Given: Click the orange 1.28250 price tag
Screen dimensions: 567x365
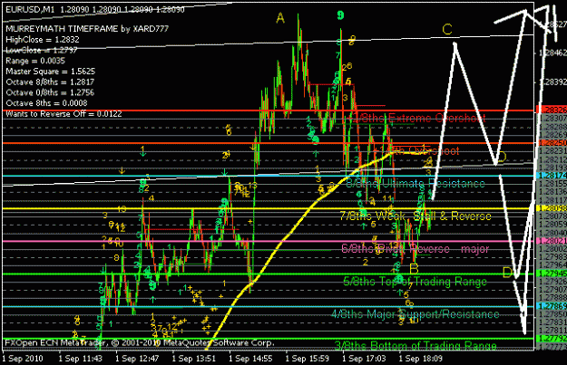Looking at the screenshot, I should 552,143.
